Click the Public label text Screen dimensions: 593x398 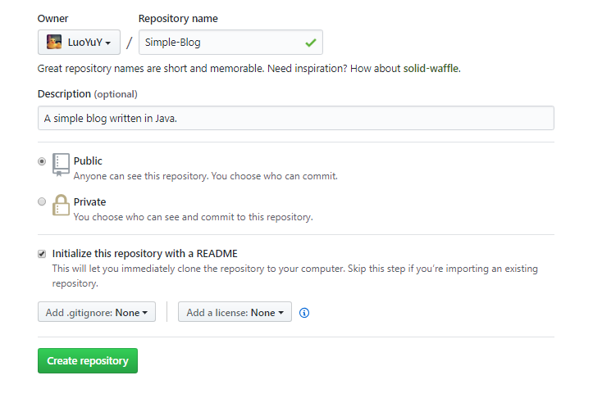tap(88, 161)
